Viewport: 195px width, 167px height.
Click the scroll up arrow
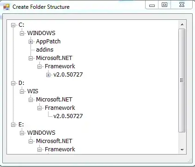(x=182, y=24)
